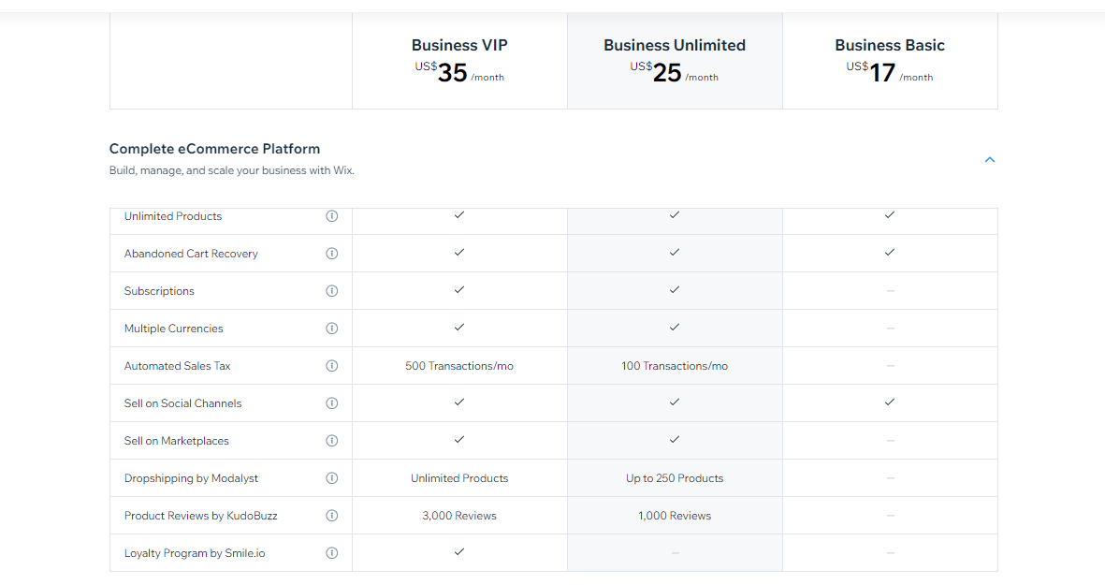This screenshot has width=1105, height=585.
Task: Show Product Reviews by KudoBuzz info icon
Action: [x=331, y=516]
